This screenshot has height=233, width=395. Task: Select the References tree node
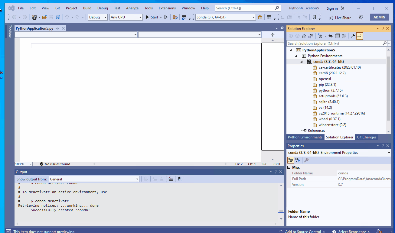click(316, 131)
